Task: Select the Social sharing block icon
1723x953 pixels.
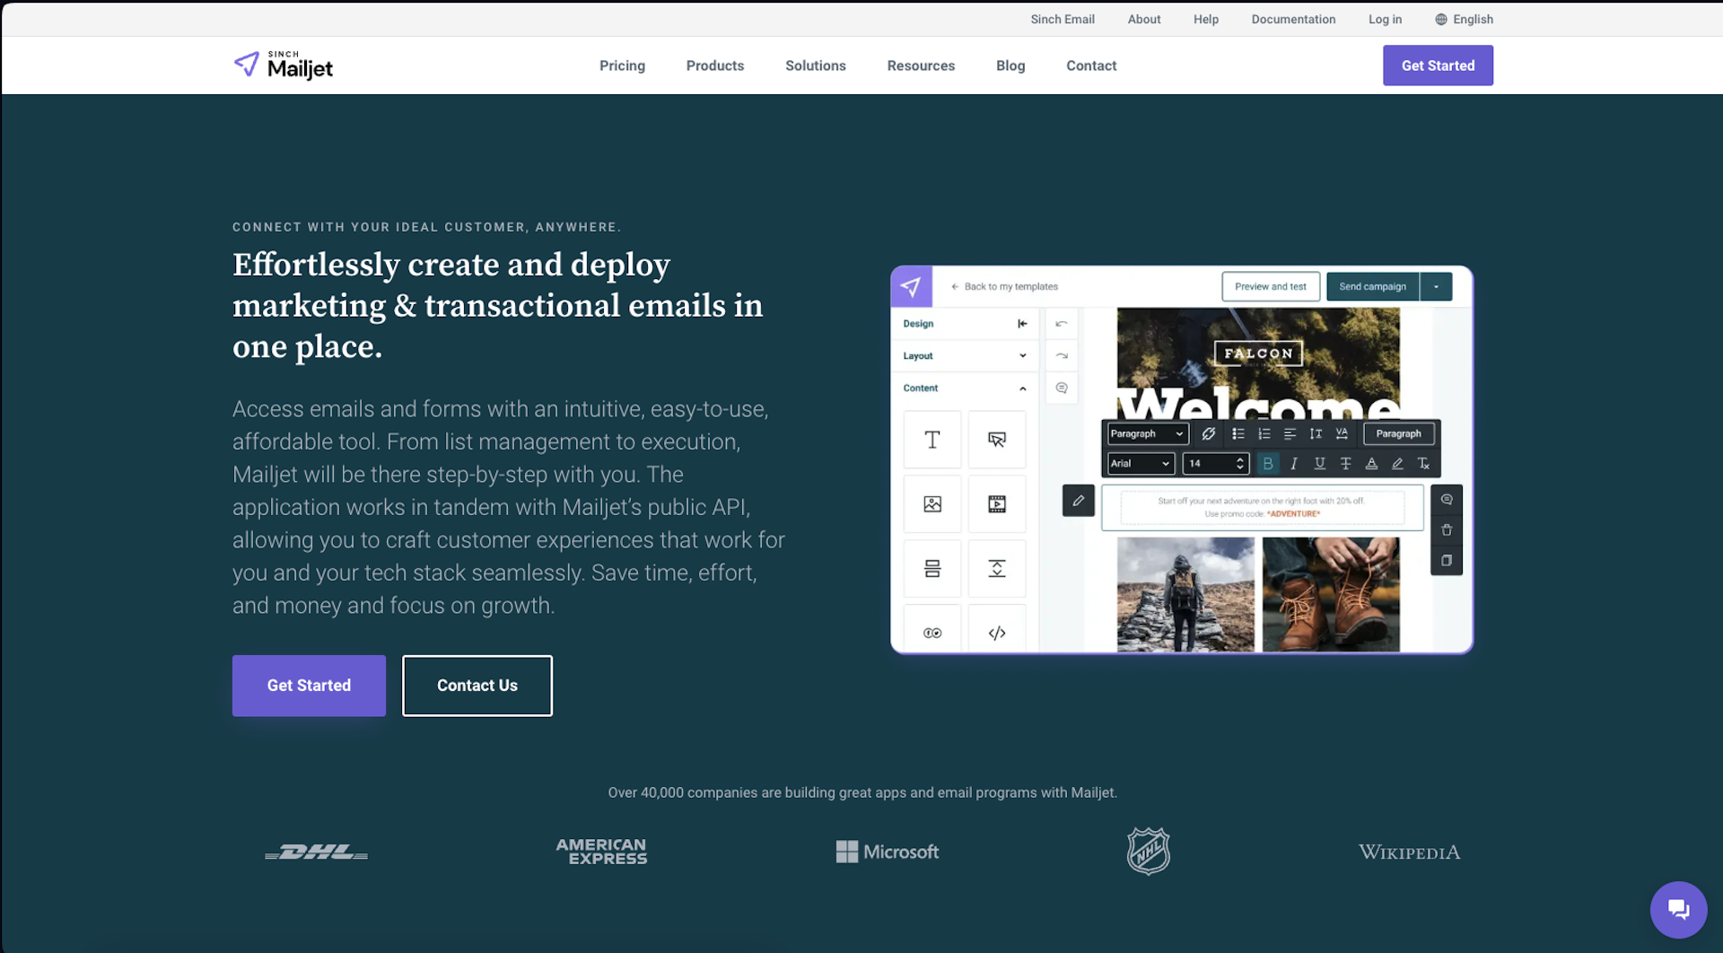Action: point(932,633)
